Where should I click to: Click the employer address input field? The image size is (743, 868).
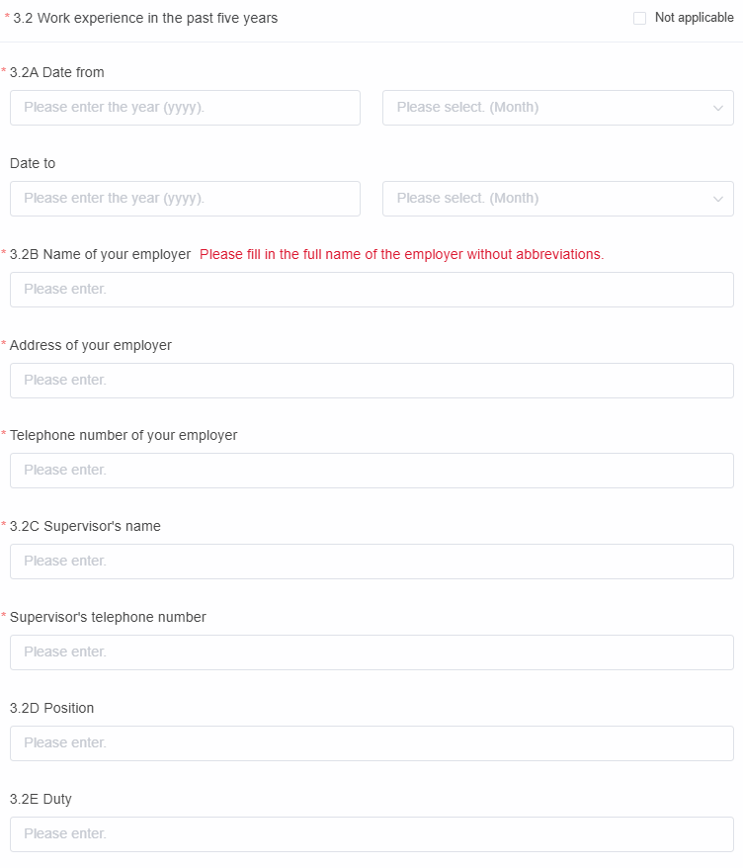click(371, 381)
